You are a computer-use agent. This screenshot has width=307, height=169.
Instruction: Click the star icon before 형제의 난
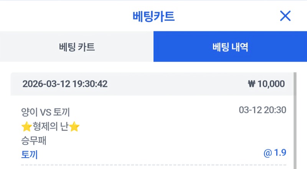(x=26, y=126)
